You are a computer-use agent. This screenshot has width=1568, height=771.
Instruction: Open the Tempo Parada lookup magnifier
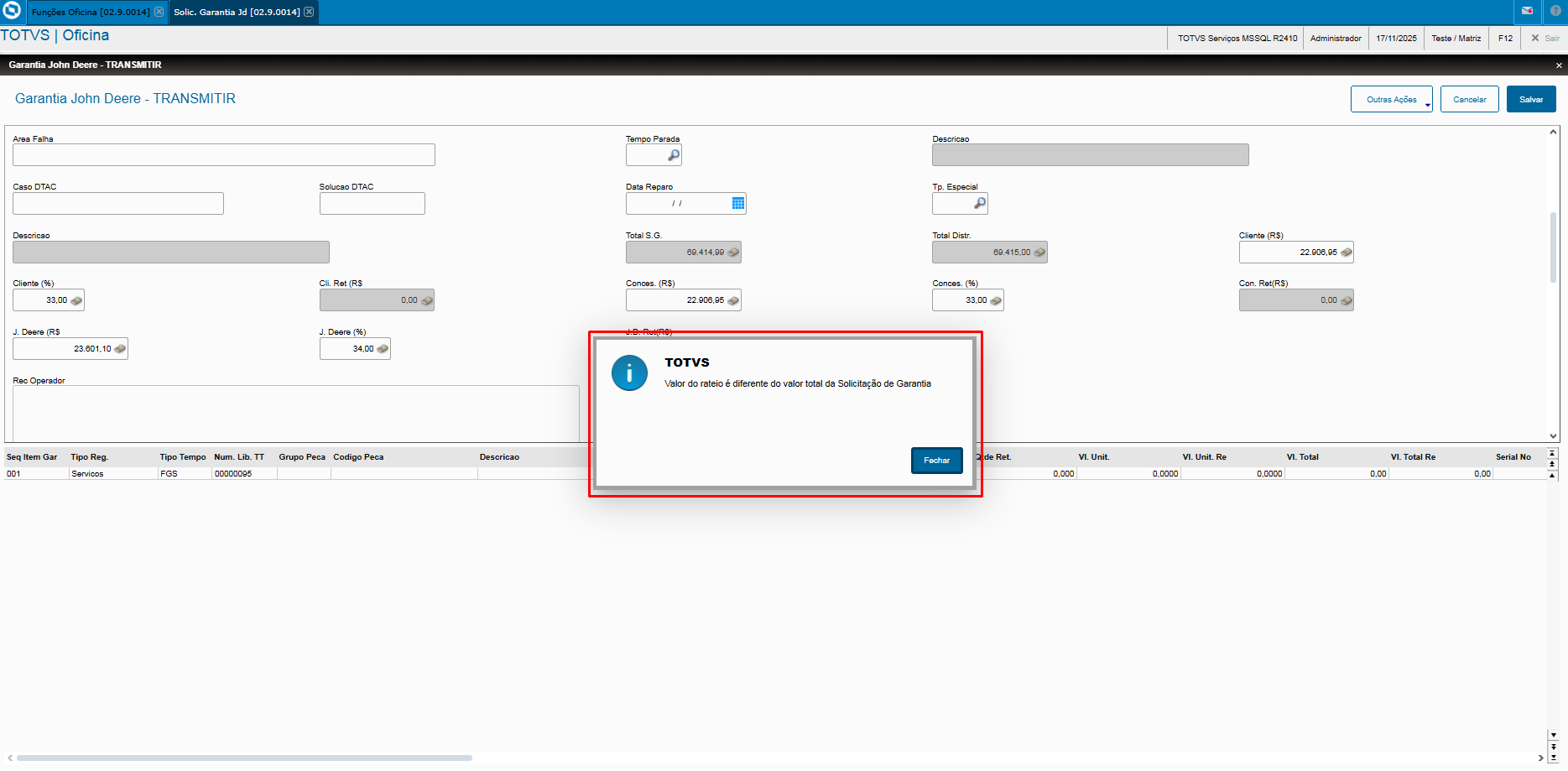tap(673, 155)
